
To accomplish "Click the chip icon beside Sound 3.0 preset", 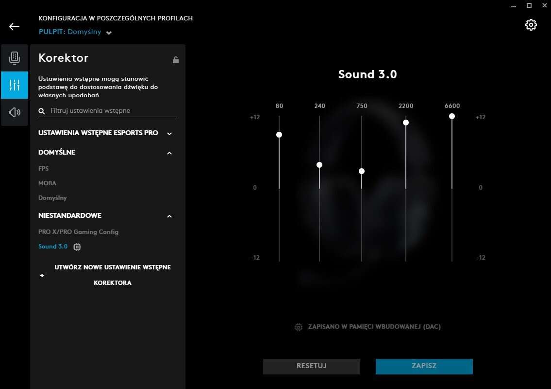I will click(77, 247).
